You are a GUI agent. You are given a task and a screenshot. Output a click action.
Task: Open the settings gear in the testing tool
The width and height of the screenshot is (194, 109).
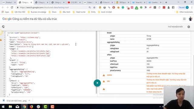189,27
